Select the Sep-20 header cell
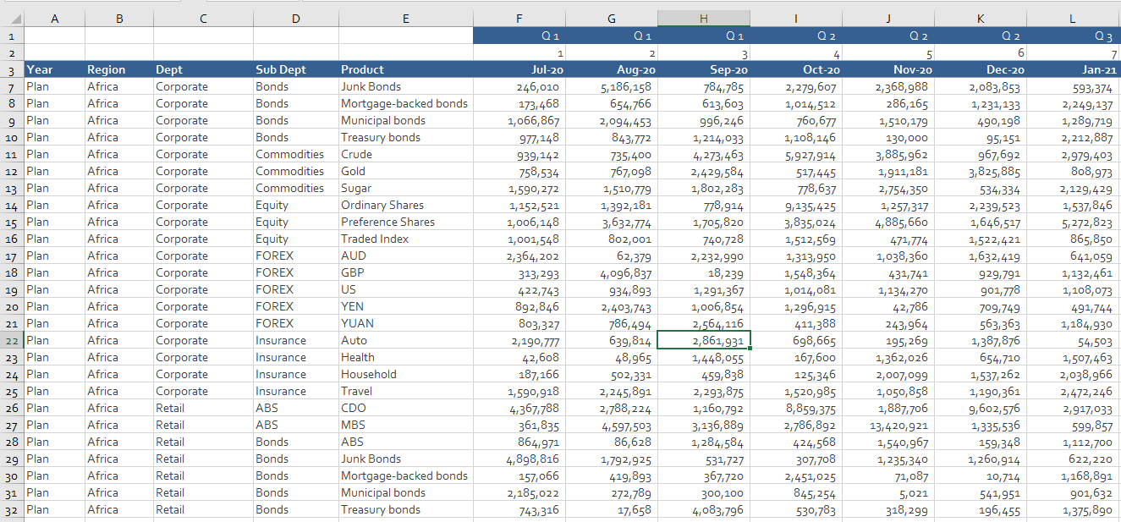Image resolution: width=1121 pixels, height=522 pixels. point(703,69)
